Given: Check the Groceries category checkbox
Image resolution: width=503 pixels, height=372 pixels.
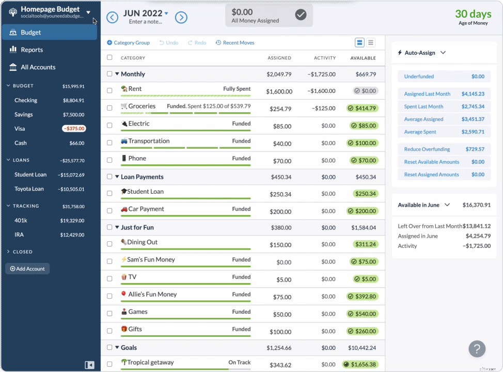Looking at the screenshot, I should pyautogui.click(x=109, y=108).
